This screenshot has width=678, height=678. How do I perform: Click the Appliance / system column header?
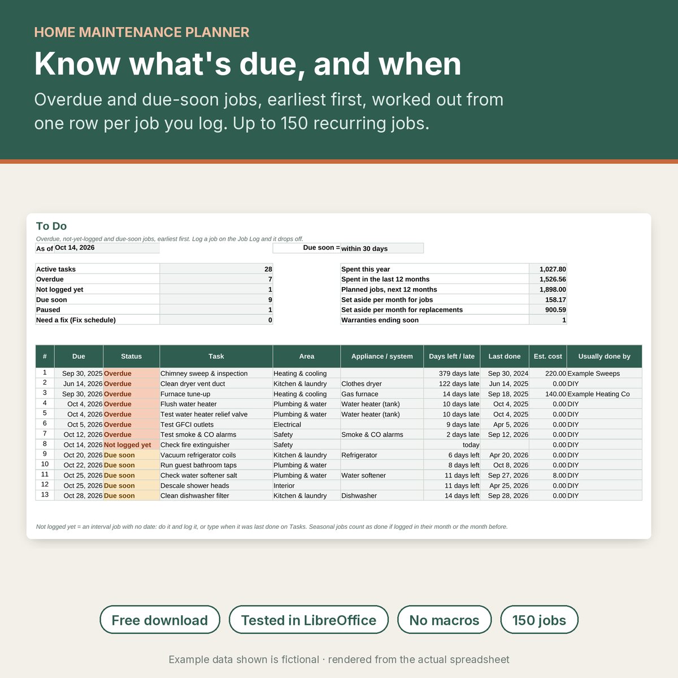click(x=382, y=357)
